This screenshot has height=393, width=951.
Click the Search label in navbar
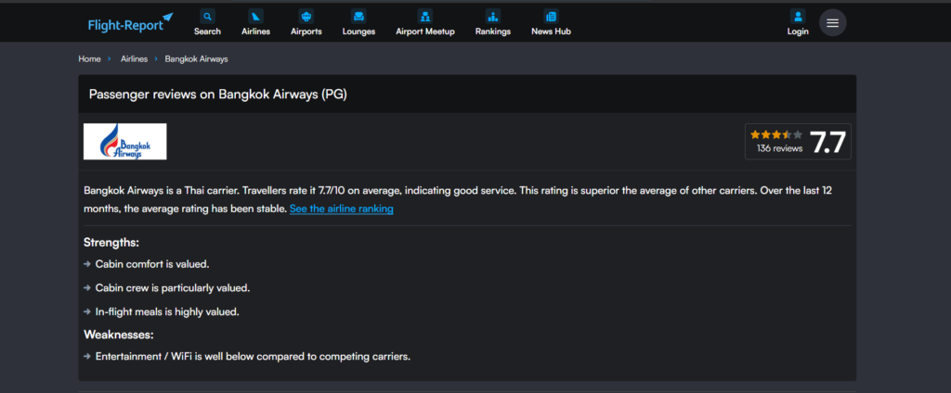click(207, 32)
